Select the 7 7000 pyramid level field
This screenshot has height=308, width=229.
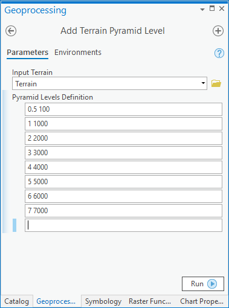point(123,211)
